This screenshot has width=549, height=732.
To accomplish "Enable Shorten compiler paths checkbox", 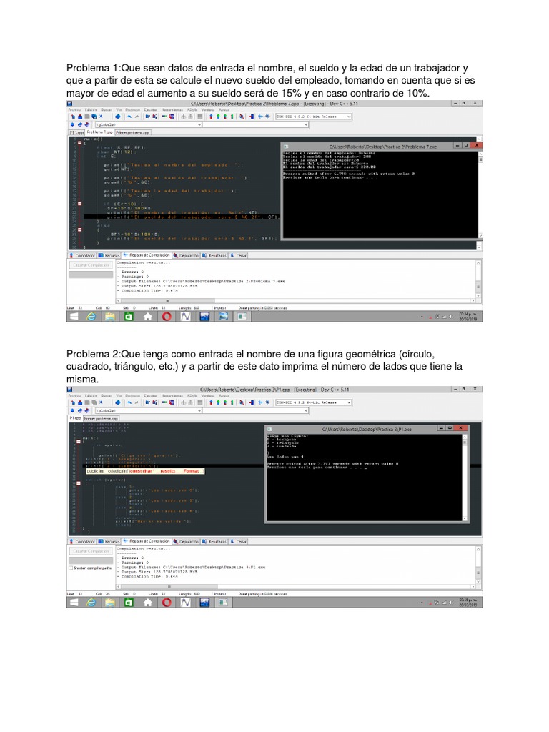I will pyautogui.click(x=71, y=568).
